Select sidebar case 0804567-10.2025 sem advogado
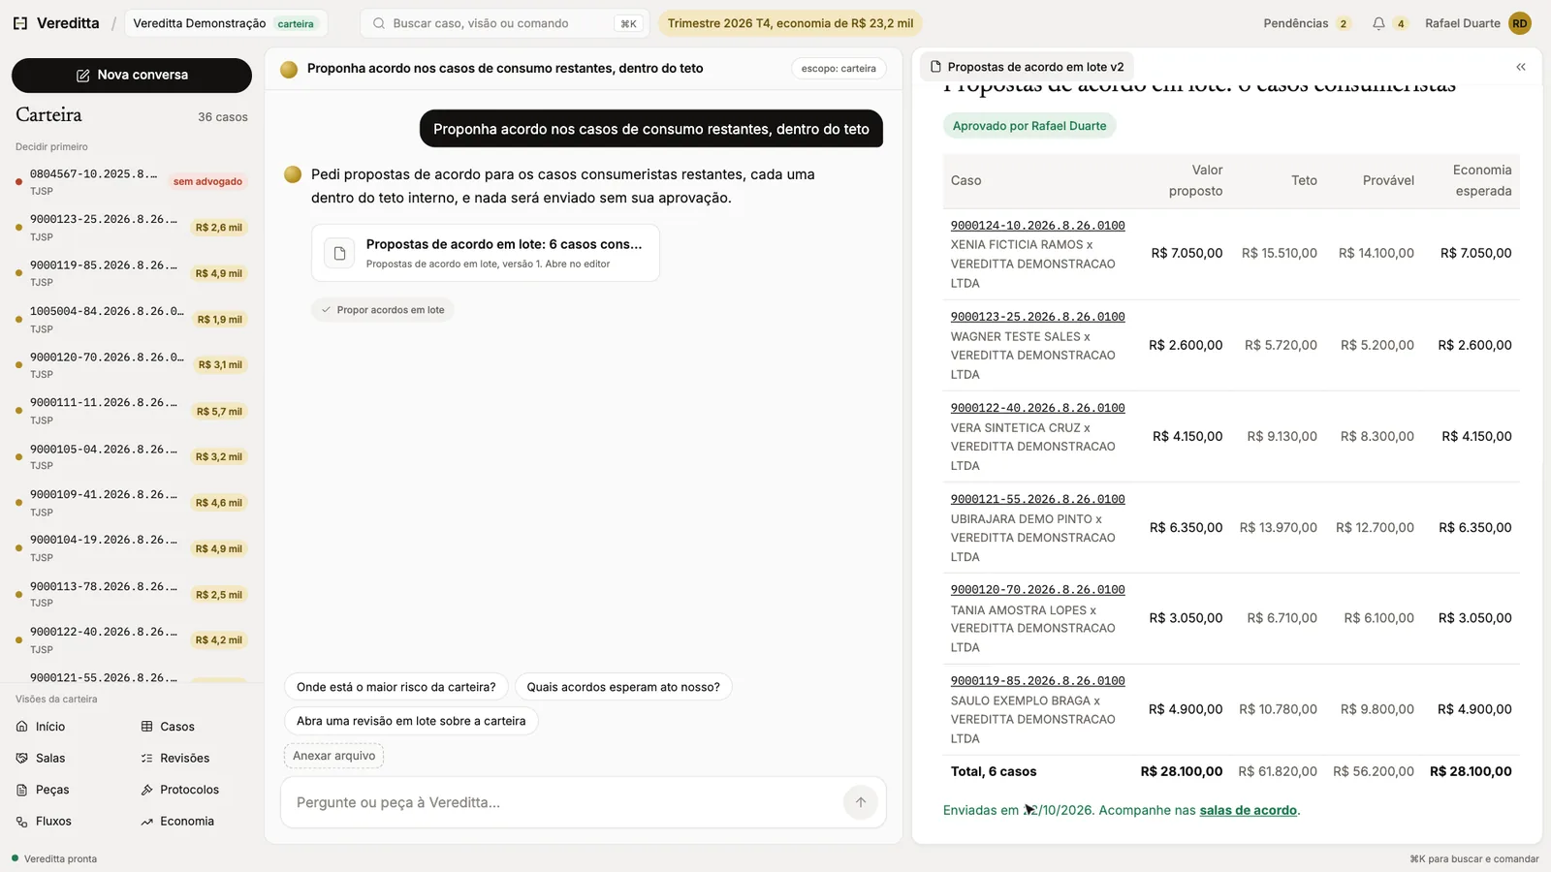 click(x=132, y=181)
